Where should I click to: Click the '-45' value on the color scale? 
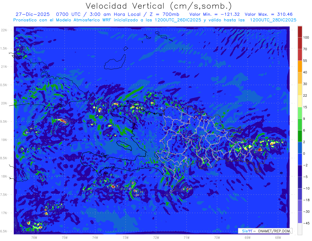pos(306,223)
